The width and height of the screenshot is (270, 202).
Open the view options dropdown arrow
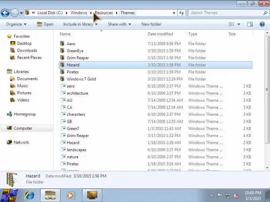(239, 24)
